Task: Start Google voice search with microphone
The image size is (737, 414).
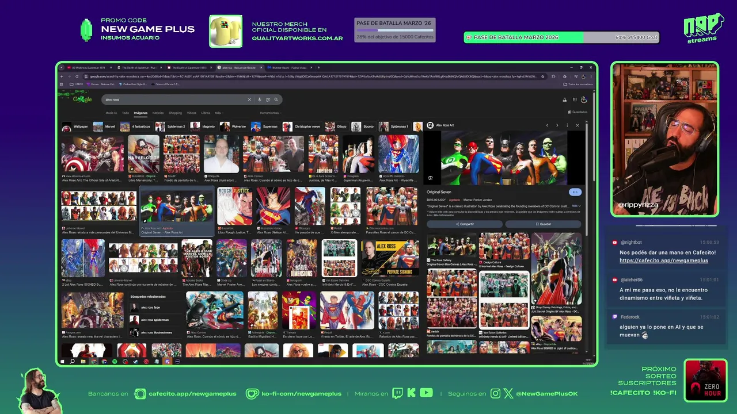Action: tap(260, 99)
